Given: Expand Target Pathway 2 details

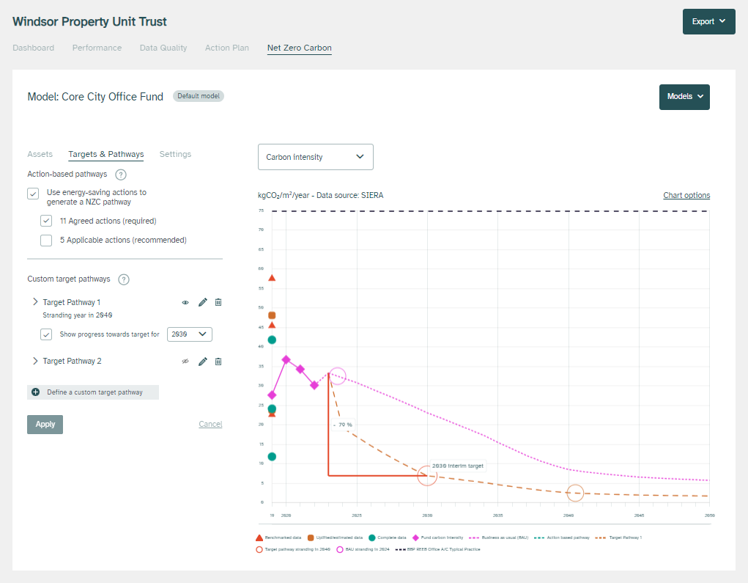Looking at the screenshot, I should coord(34,361).
